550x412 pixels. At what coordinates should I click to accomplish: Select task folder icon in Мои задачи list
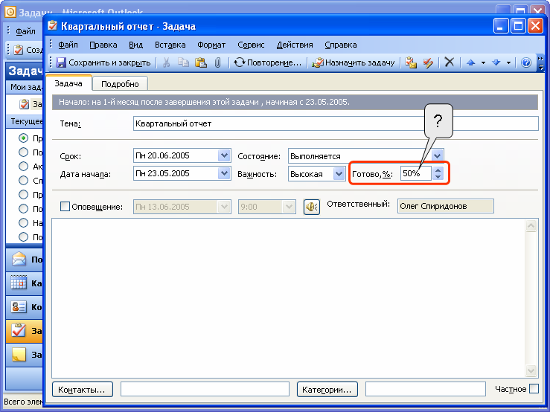click(25, 104)
